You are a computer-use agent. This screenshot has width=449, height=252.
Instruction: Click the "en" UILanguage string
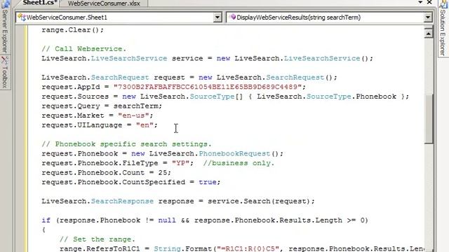pyautogui.click(x=145, y=125)
